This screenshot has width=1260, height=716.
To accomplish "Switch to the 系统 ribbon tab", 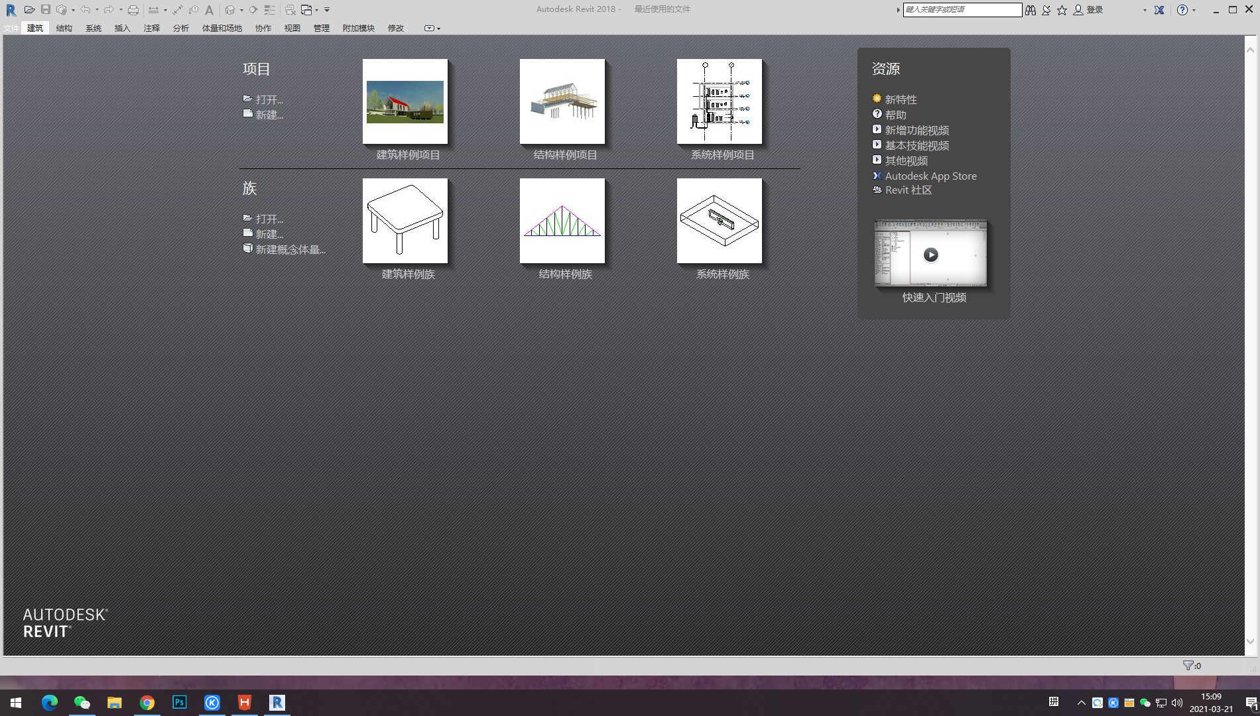I will click(x=94, y=29).
